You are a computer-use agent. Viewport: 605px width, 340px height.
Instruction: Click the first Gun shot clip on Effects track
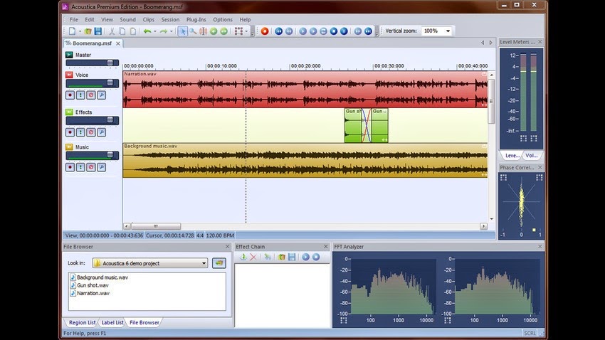[x=352, y=126]
